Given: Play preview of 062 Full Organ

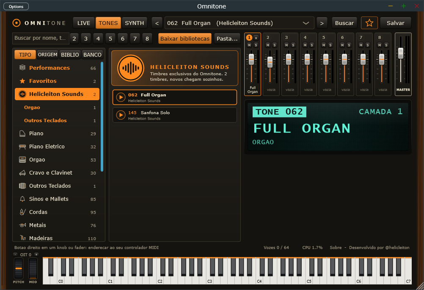Looking at the screenshot, I should click(x=121, y=97).
